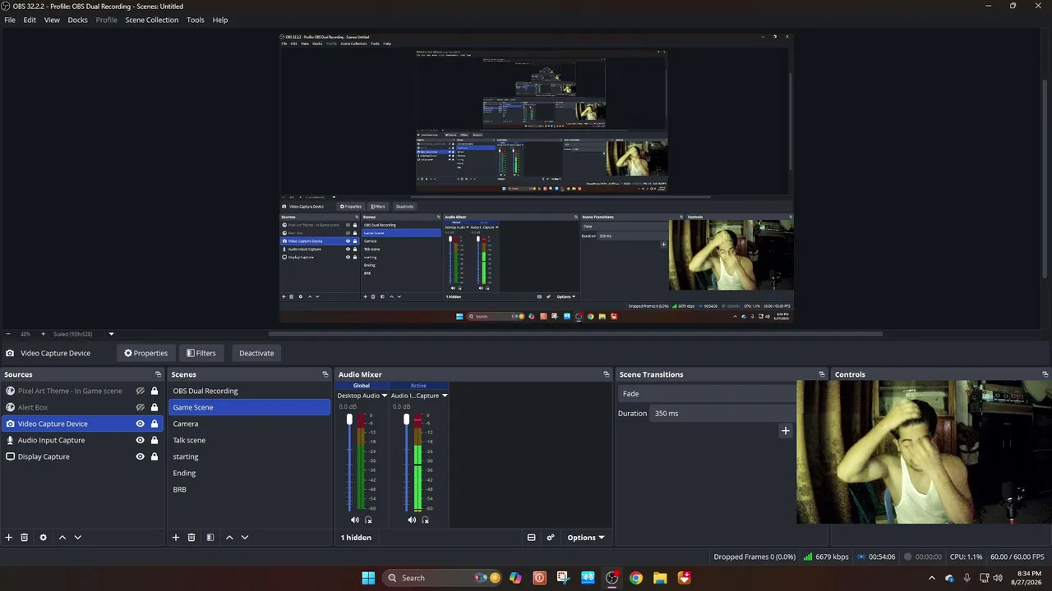Open advanced audio properties gears icon
The image size is (1052, 591).
[x=551, y=538]
